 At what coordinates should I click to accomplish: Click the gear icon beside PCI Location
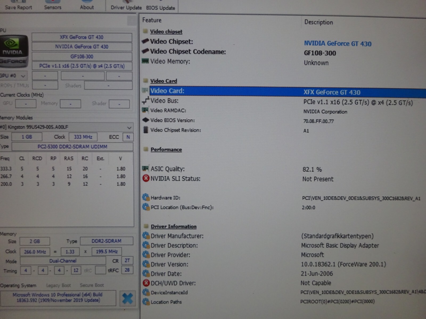click(146, 207)
